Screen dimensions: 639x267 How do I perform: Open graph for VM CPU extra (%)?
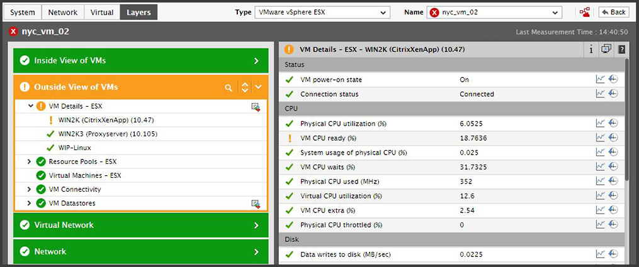coord(601,210)
